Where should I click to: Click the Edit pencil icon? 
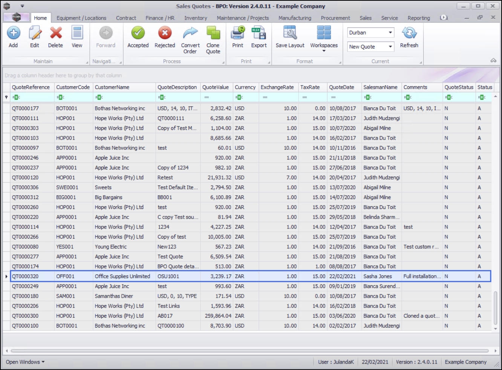point(35,33)
